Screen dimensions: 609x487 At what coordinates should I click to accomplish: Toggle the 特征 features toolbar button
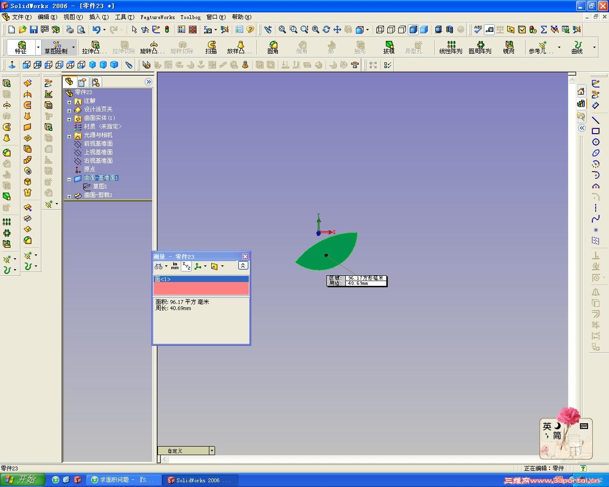[21, 47]
